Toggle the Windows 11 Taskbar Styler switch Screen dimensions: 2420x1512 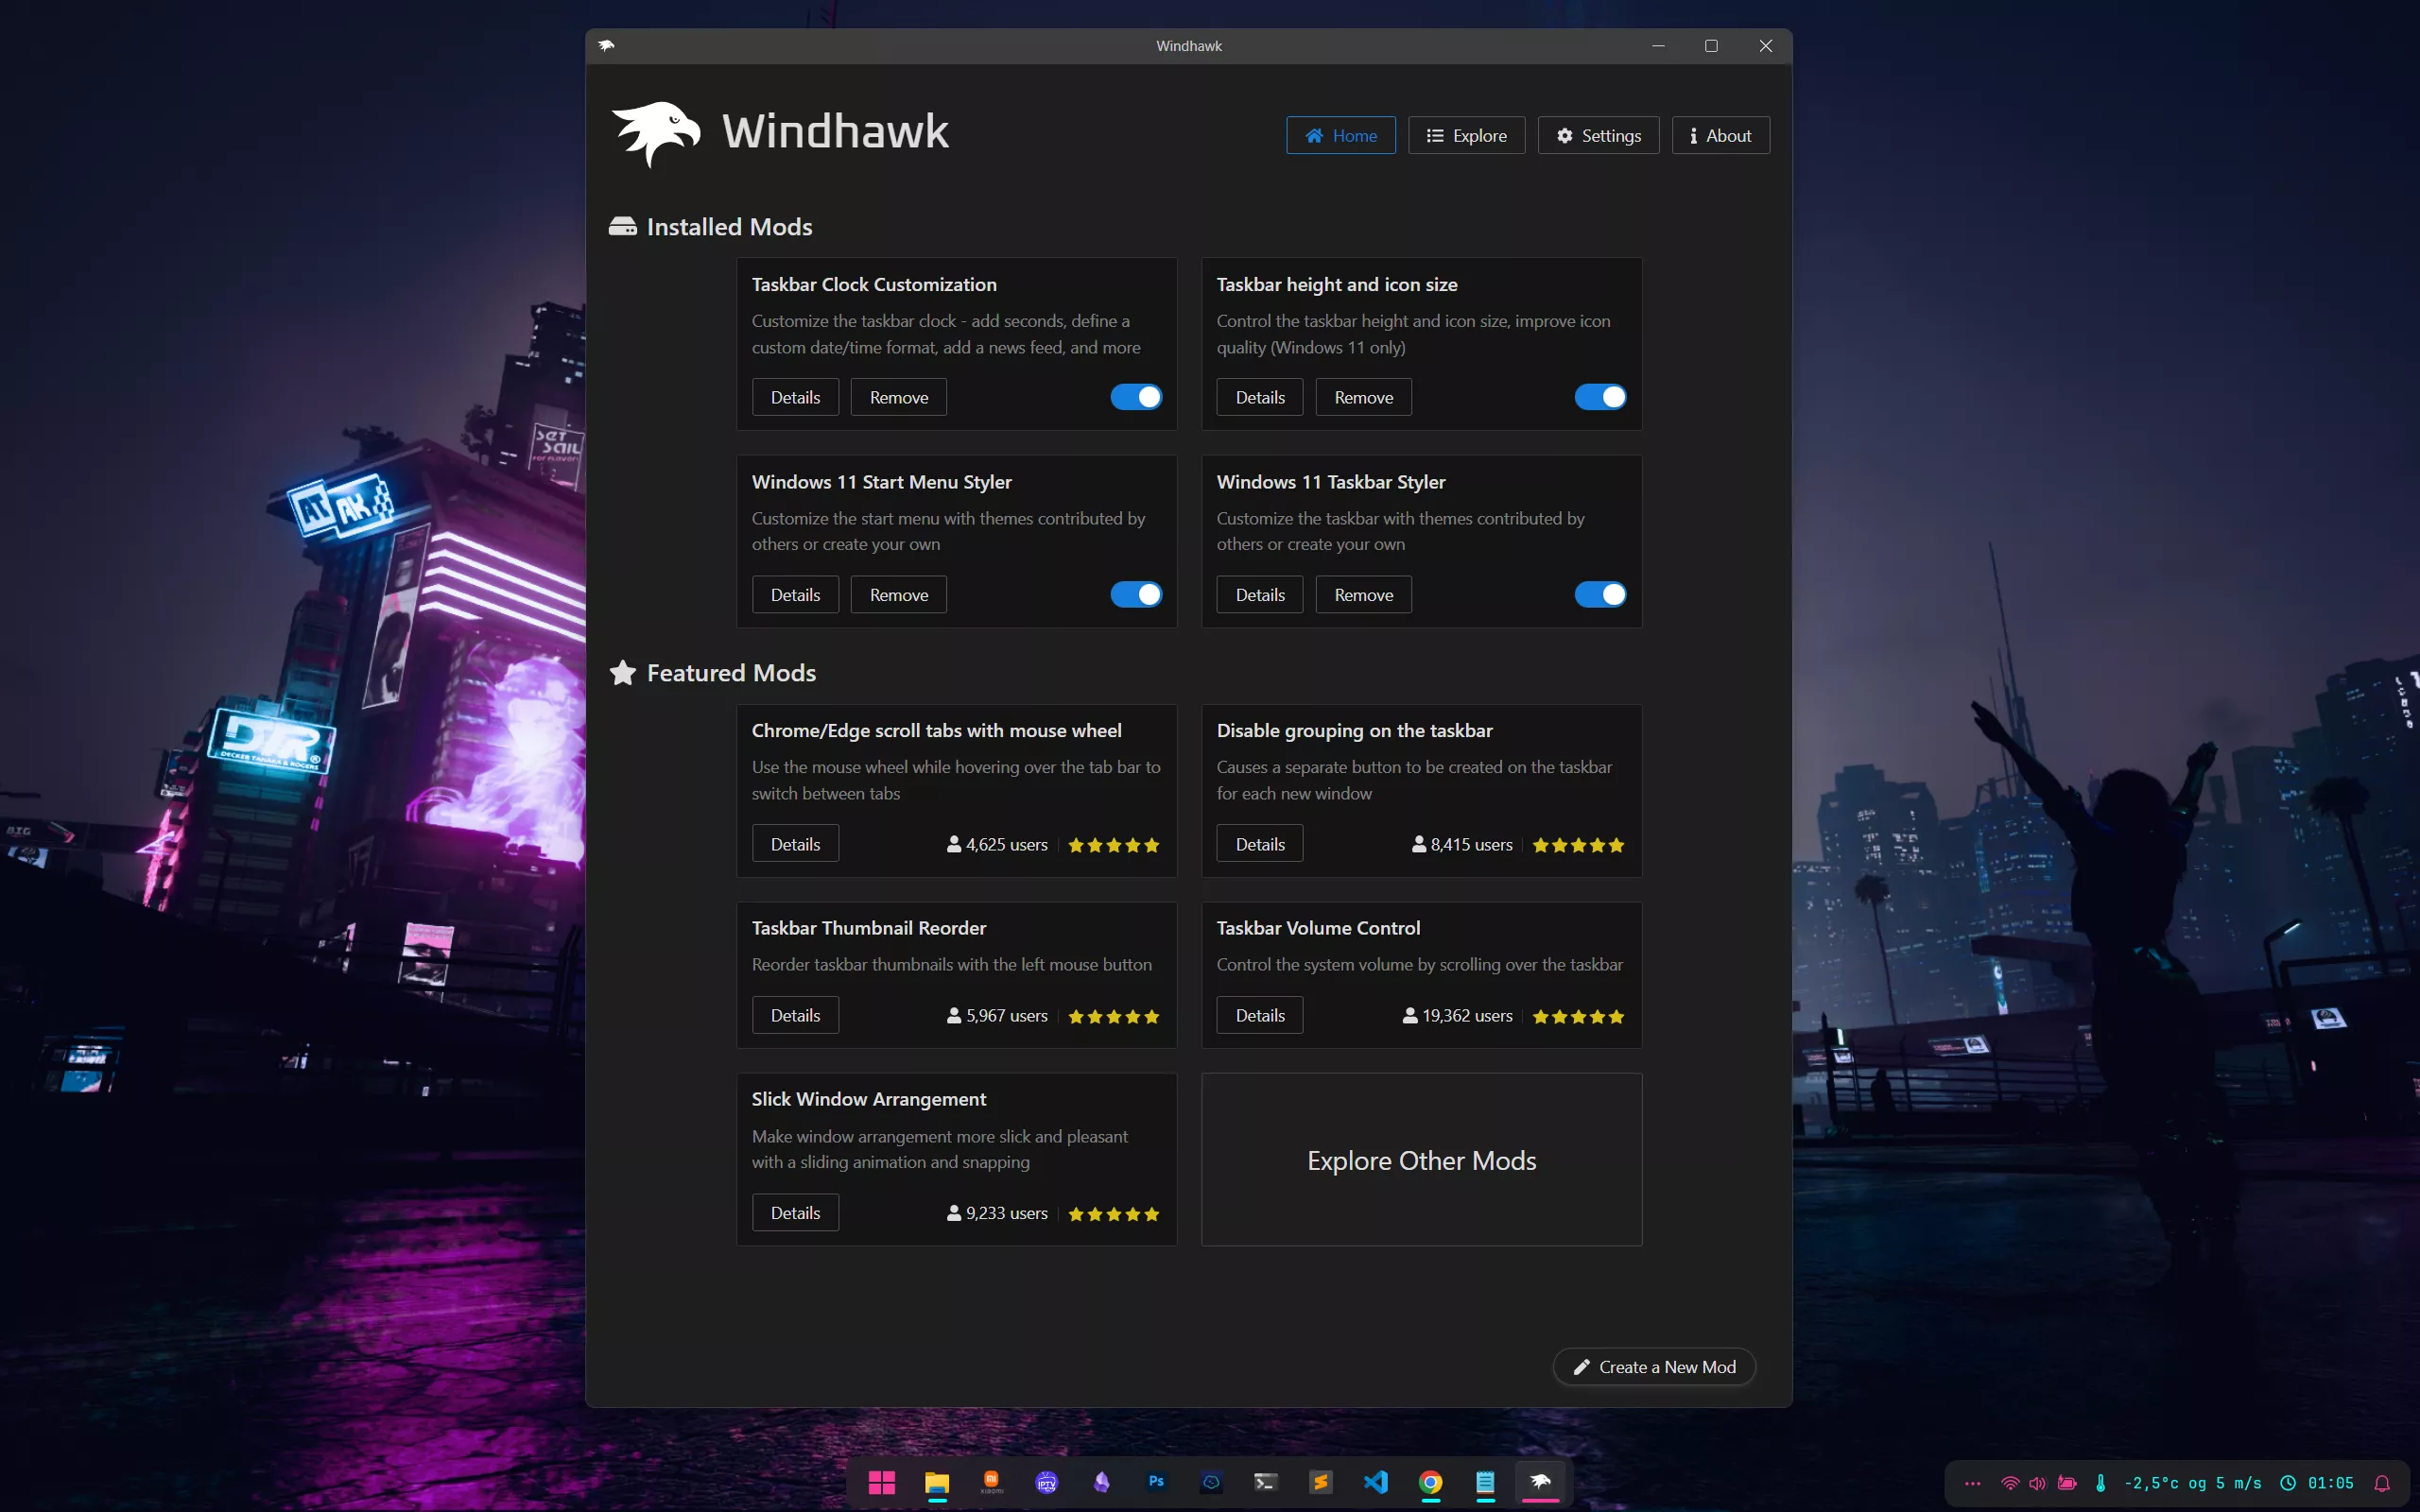(x=1600, y=595)
